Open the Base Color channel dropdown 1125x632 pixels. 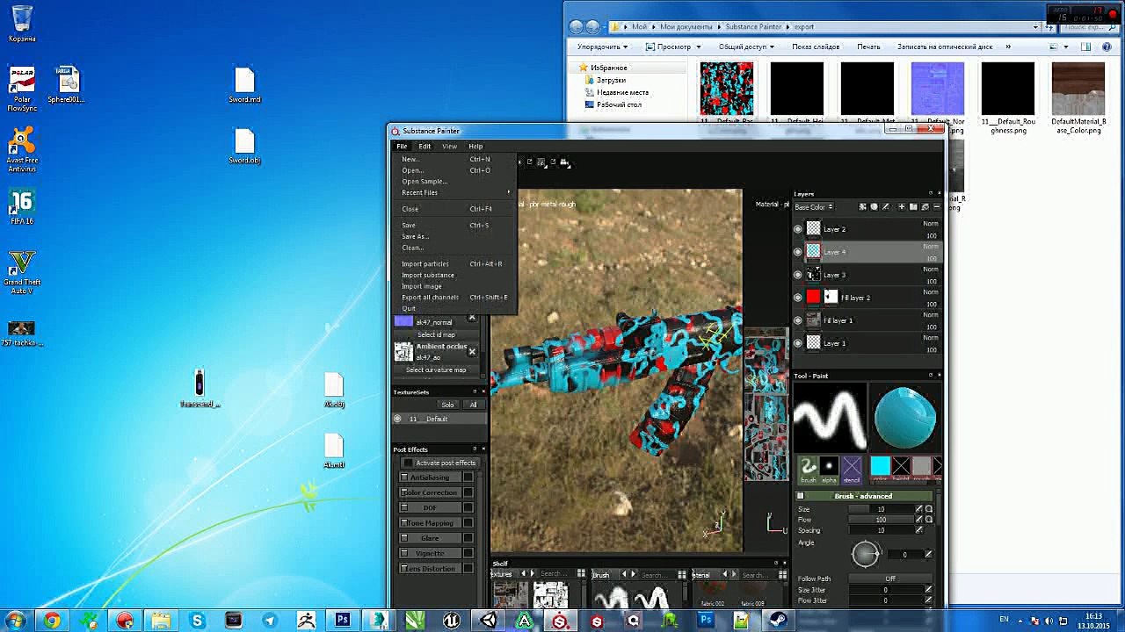[x=814, y=207]
